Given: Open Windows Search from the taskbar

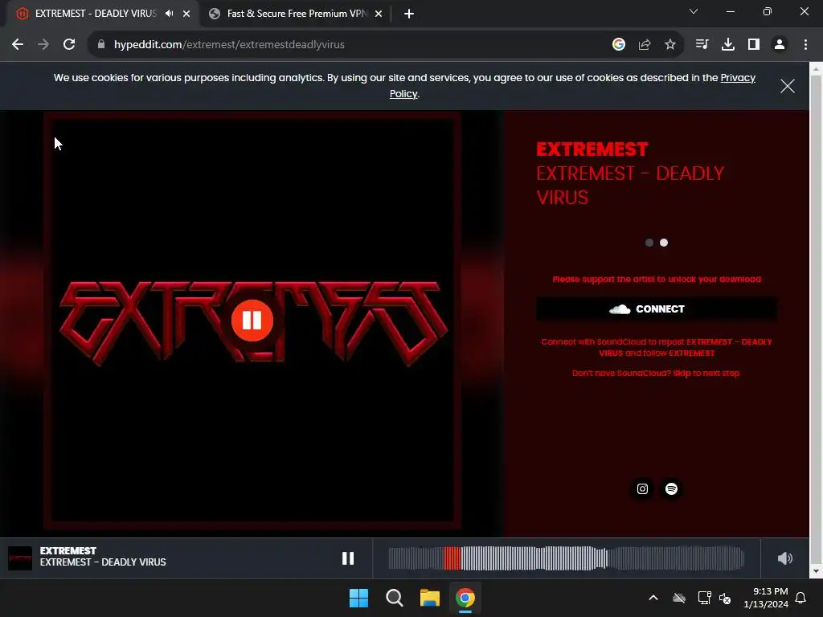Looking at the screenshot, I should (x=394, y=598).
